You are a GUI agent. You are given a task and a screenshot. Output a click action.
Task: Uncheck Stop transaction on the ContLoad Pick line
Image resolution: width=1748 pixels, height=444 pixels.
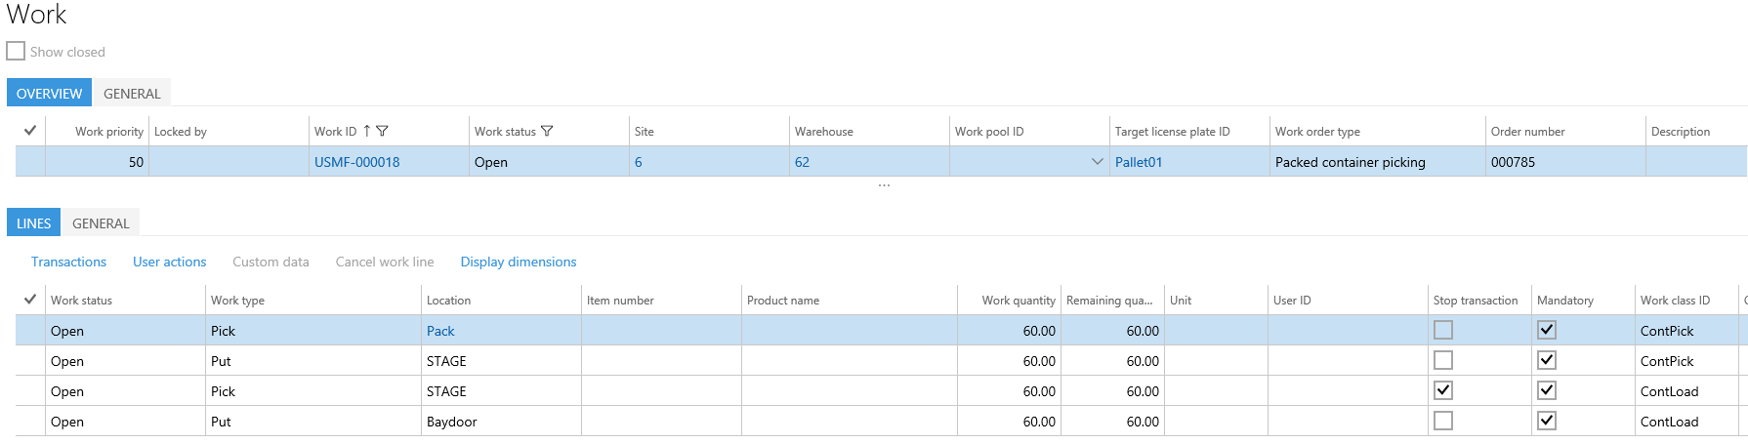point(1443,390)
